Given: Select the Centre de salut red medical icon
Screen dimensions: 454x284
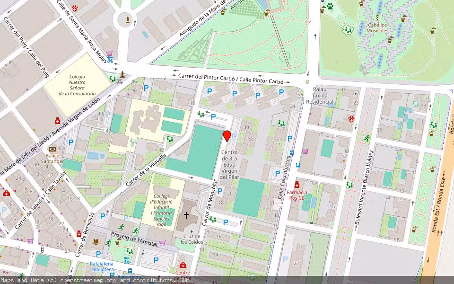Looking at the screenshot, I should [183, 265].
